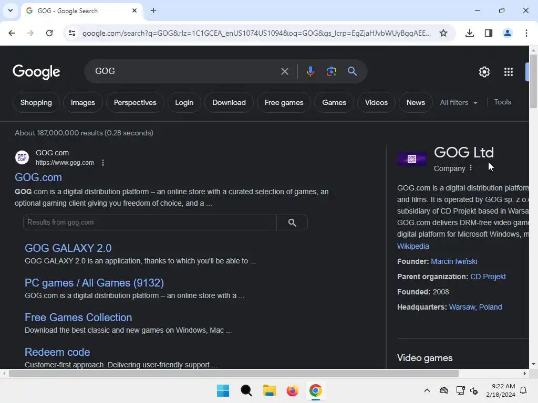Select the Download filter chip
The height and width of the screenshot is (403, 538).
[x=229, y=102]
